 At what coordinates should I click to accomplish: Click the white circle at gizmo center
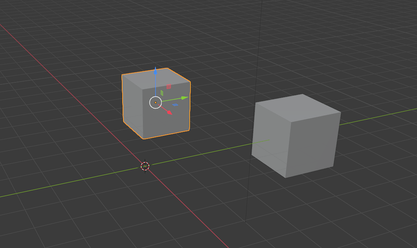(156, 102)
